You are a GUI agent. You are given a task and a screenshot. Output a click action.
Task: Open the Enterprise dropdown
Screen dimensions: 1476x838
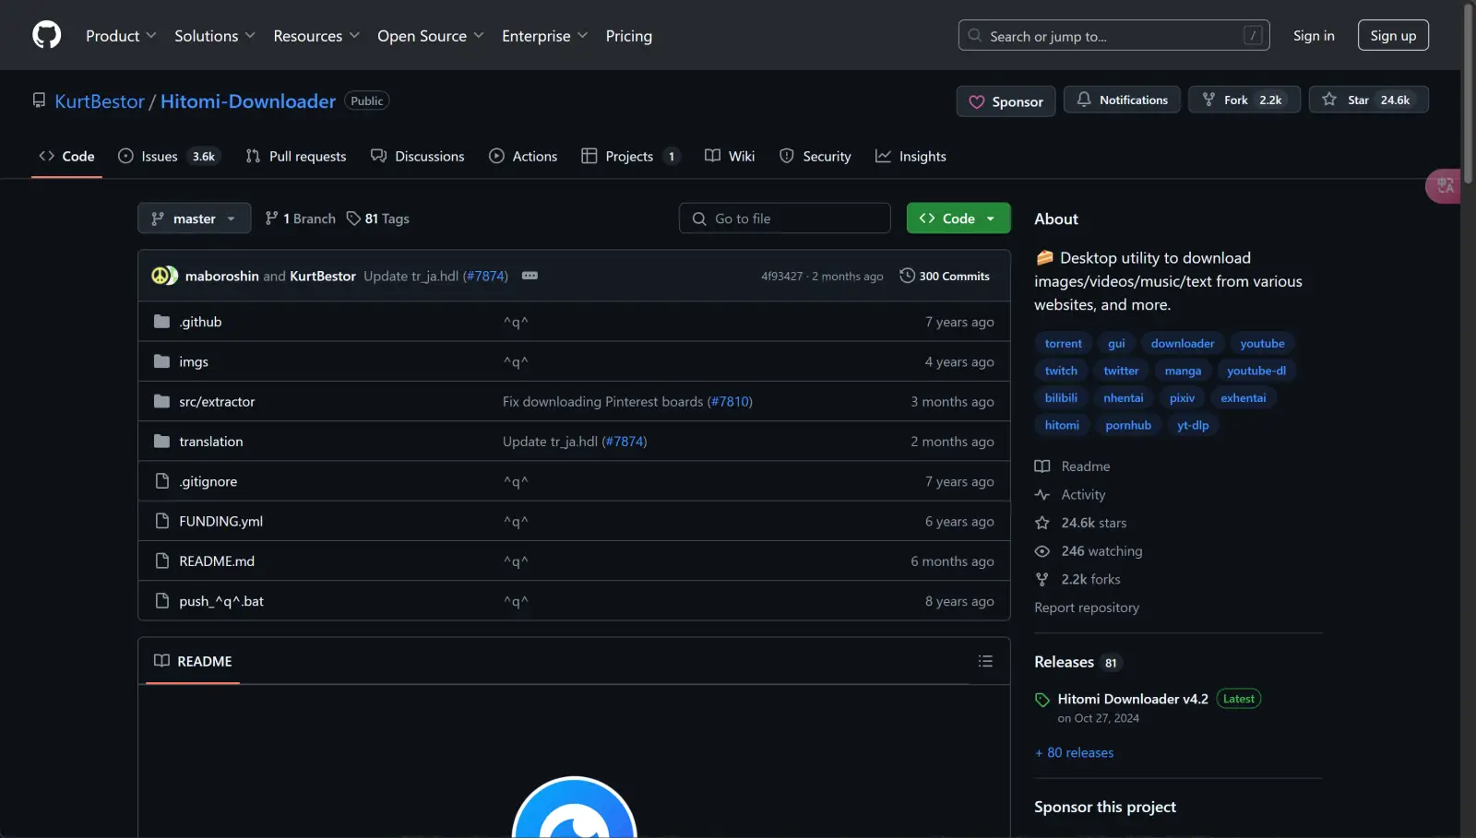544,36
